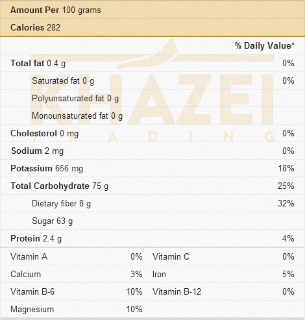
Task: Click the Monounsaturated fat 0 g entry
Action: (77, 116)
